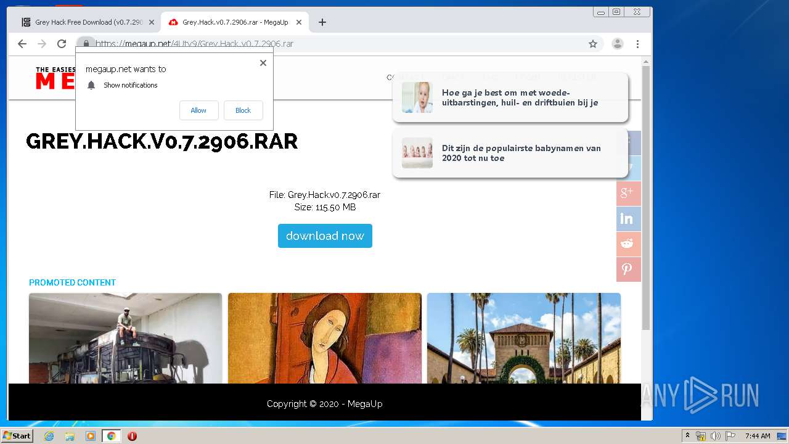Open the populairste babynamen ad notification

510,153
